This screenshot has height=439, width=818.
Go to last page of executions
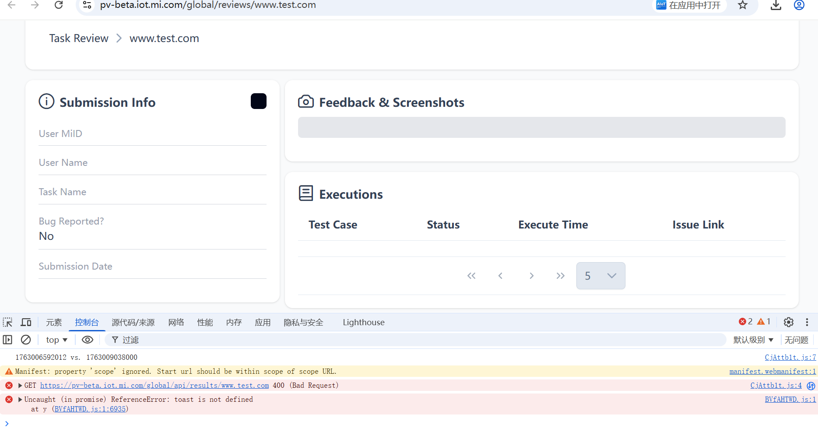pyautogui.click(x=560, y=276)
